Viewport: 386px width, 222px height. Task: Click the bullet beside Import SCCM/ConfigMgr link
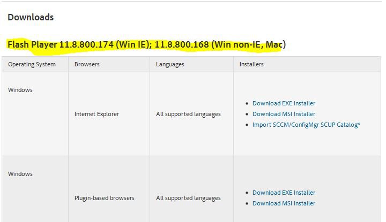click(x=247, y=125)
